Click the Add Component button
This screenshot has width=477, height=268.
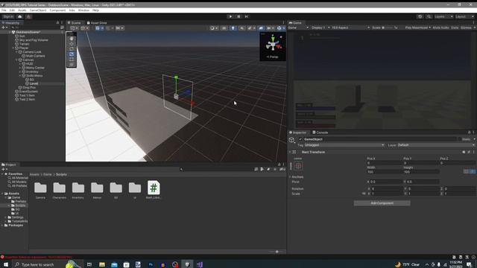pyautogui.click(x=382, y=203)
